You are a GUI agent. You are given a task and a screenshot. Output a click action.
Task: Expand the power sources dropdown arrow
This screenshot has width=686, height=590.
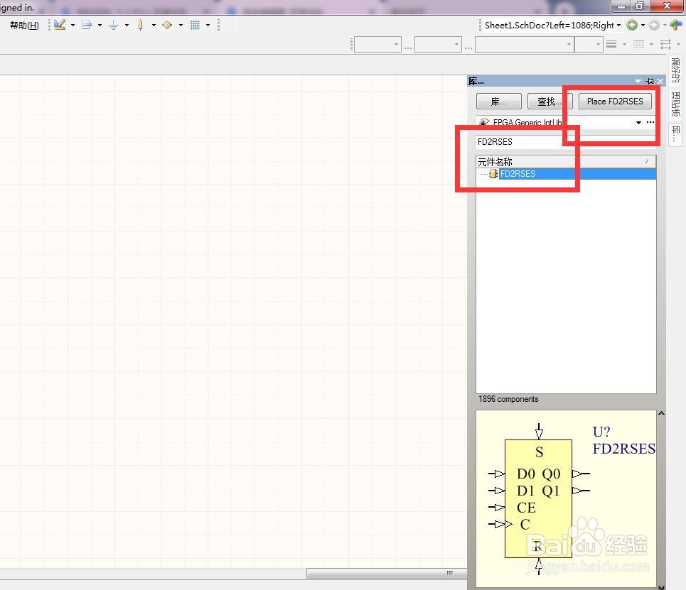127,26
